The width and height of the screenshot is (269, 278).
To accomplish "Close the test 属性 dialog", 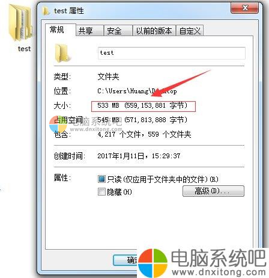I will (x=244, y=8).
